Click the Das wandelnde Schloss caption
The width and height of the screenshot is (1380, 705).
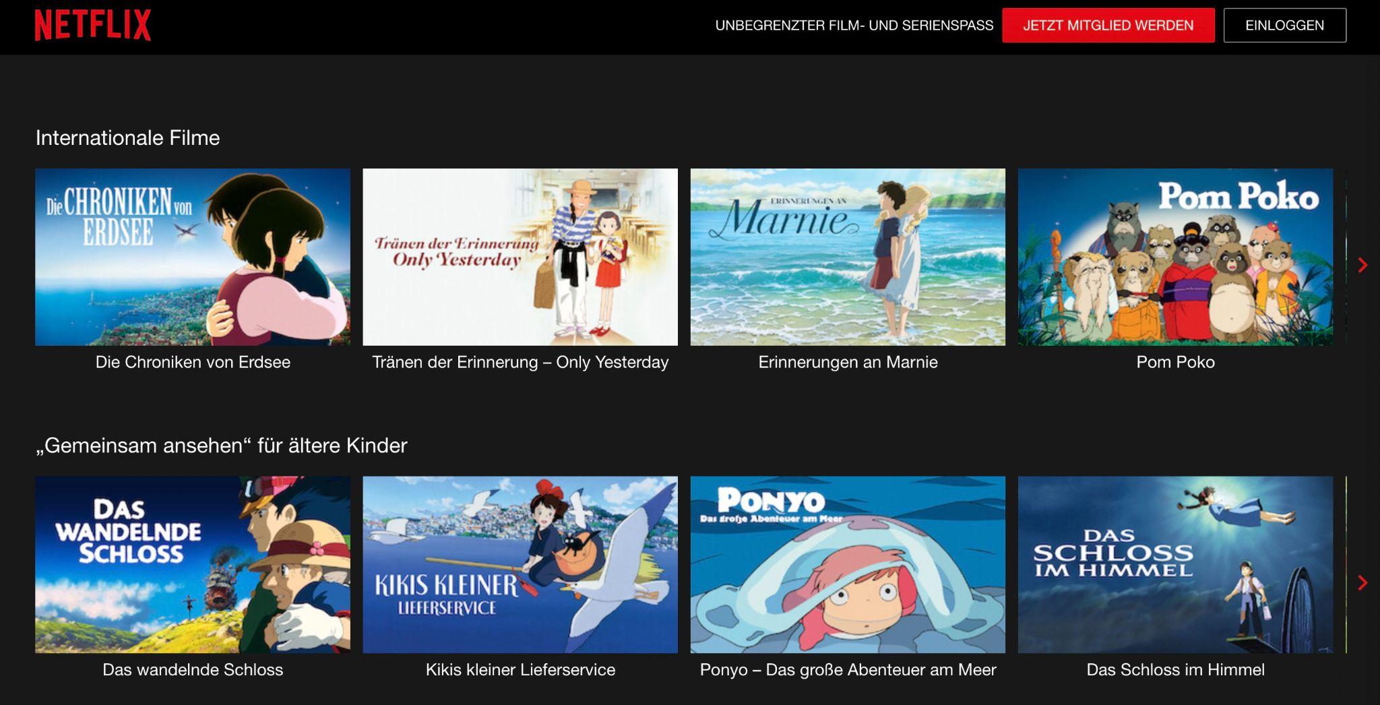click(x=193, y=669)
